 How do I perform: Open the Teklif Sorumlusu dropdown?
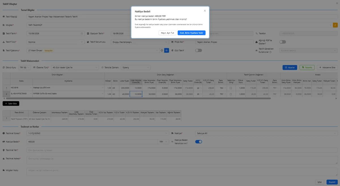[140, 42]
